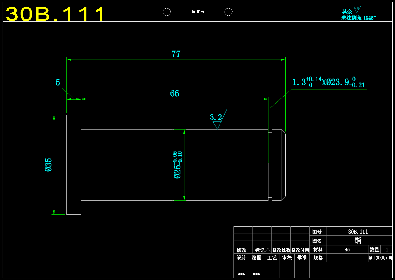This screenshot has height=280, width=395.
Task: Click the 1.3 X Ø23.9 groove callout
Action: [x=329, y=83]
